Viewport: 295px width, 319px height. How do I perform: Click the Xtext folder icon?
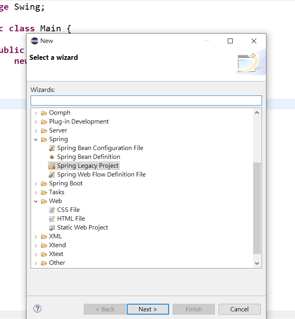tap(44, 254)
